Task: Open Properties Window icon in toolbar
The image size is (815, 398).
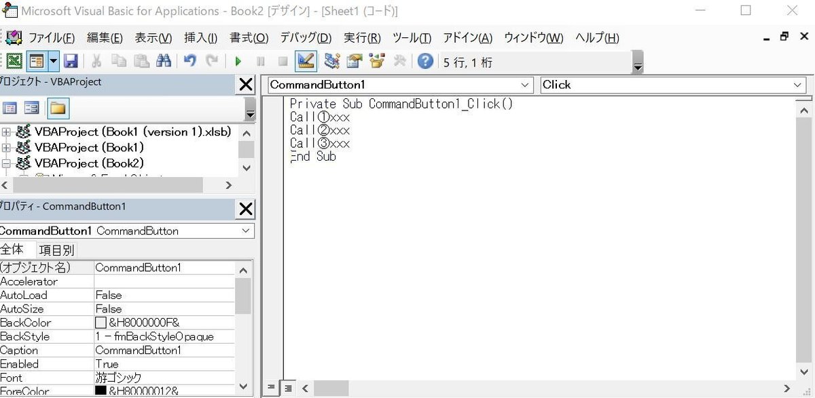Action: point(354,62)
